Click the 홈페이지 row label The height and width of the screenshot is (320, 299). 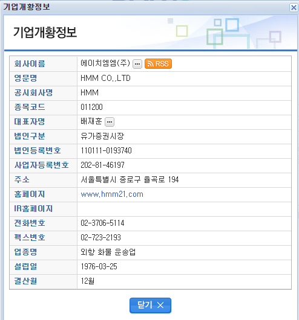pos(30,194)
